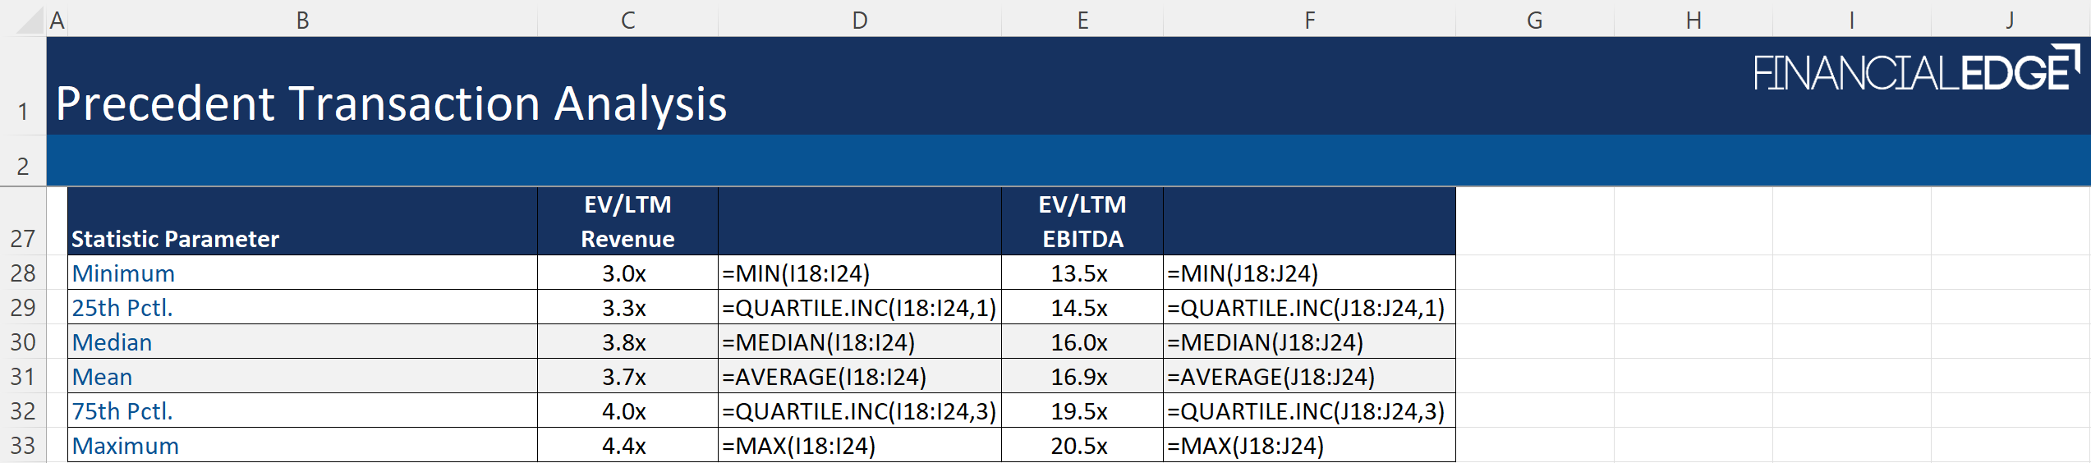2091x463 pixels.
Task: Select column H header
Action: point(1693,20)
